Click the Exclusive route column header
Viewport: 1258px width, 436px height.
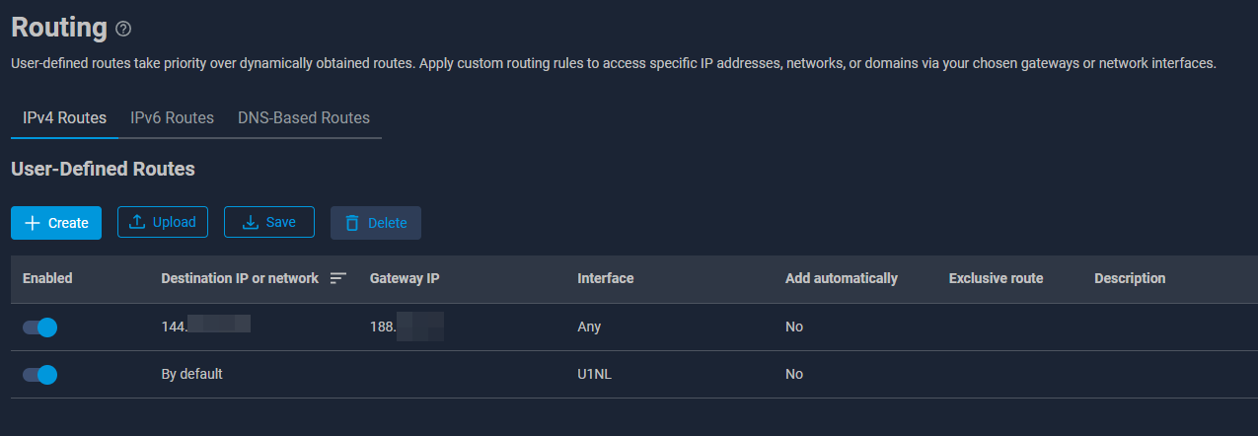click(996, 278)
